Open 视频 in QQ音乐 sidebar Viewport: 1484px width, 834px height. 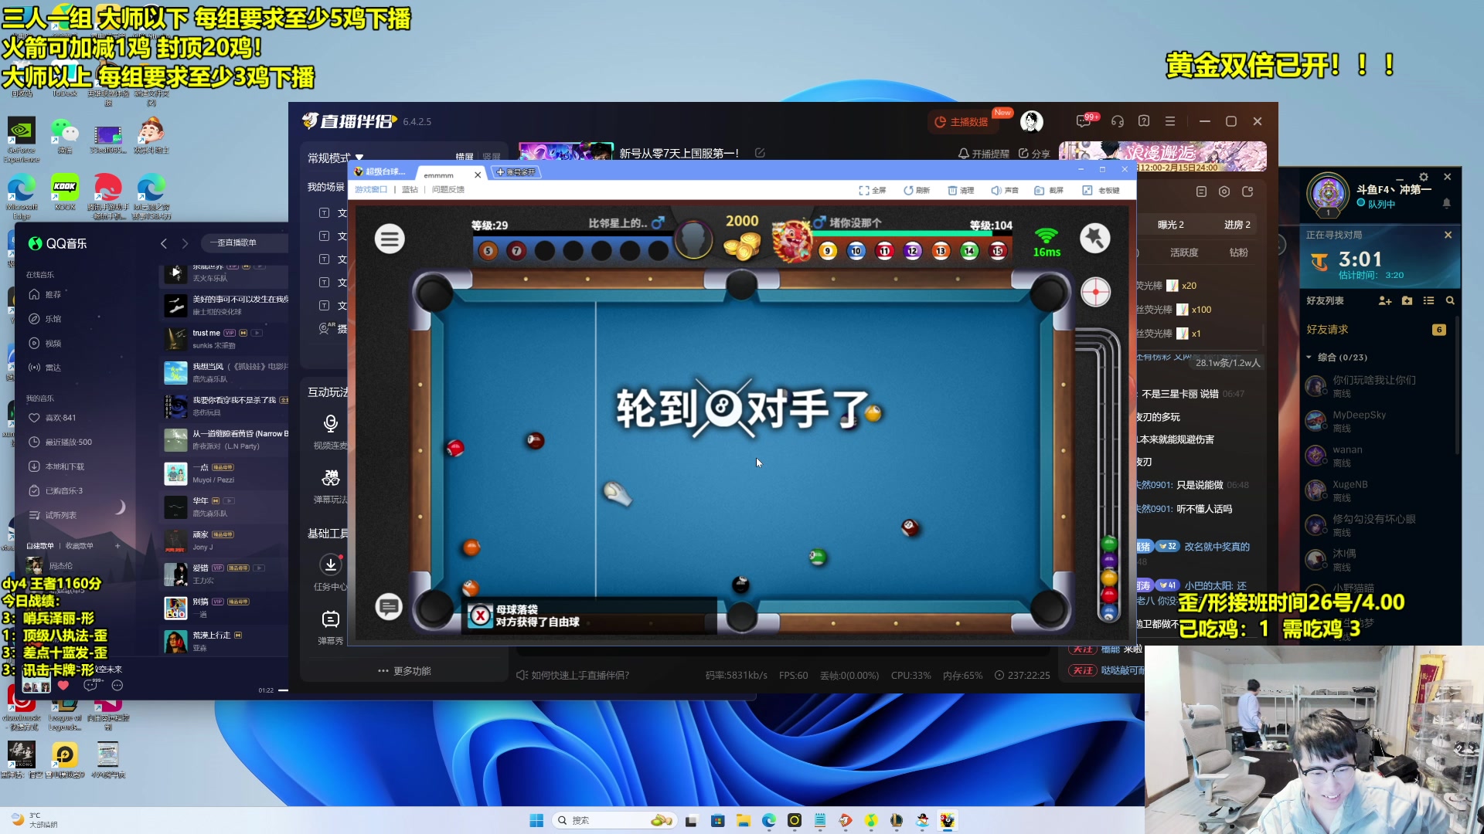(x=45, y=344)
